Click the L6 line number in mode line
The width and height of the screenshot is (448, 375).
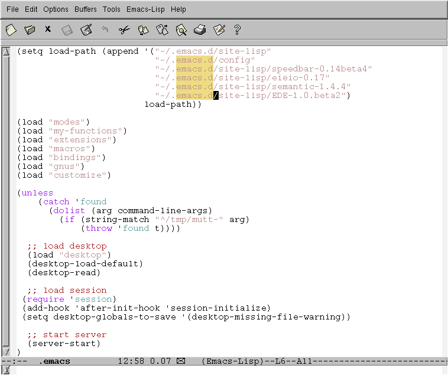click(280, 361)
